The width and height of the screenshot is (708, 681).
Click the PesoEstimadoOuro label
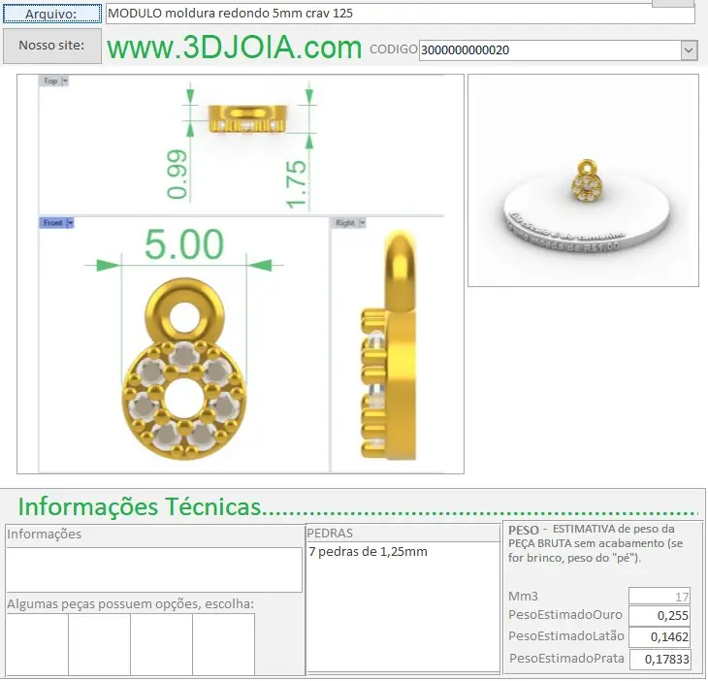564,615
